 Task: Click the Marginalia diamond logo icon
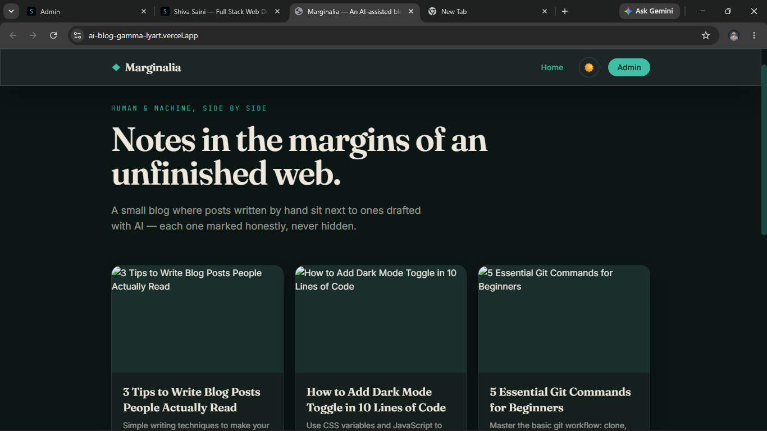[116, 67]
